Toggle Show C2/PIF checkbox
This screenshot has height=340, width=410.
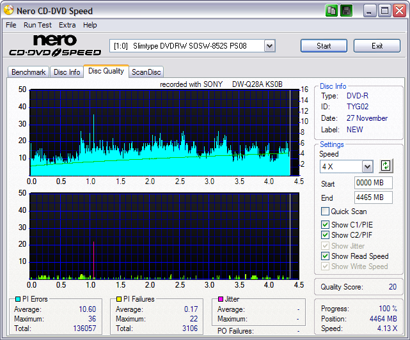tap(326, 235)
